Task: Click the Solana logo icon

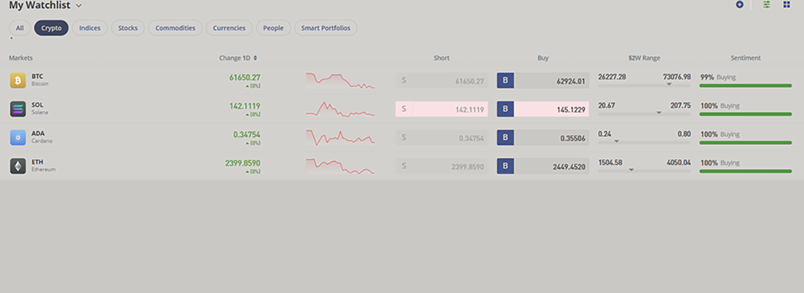Action: pos(17,109)
